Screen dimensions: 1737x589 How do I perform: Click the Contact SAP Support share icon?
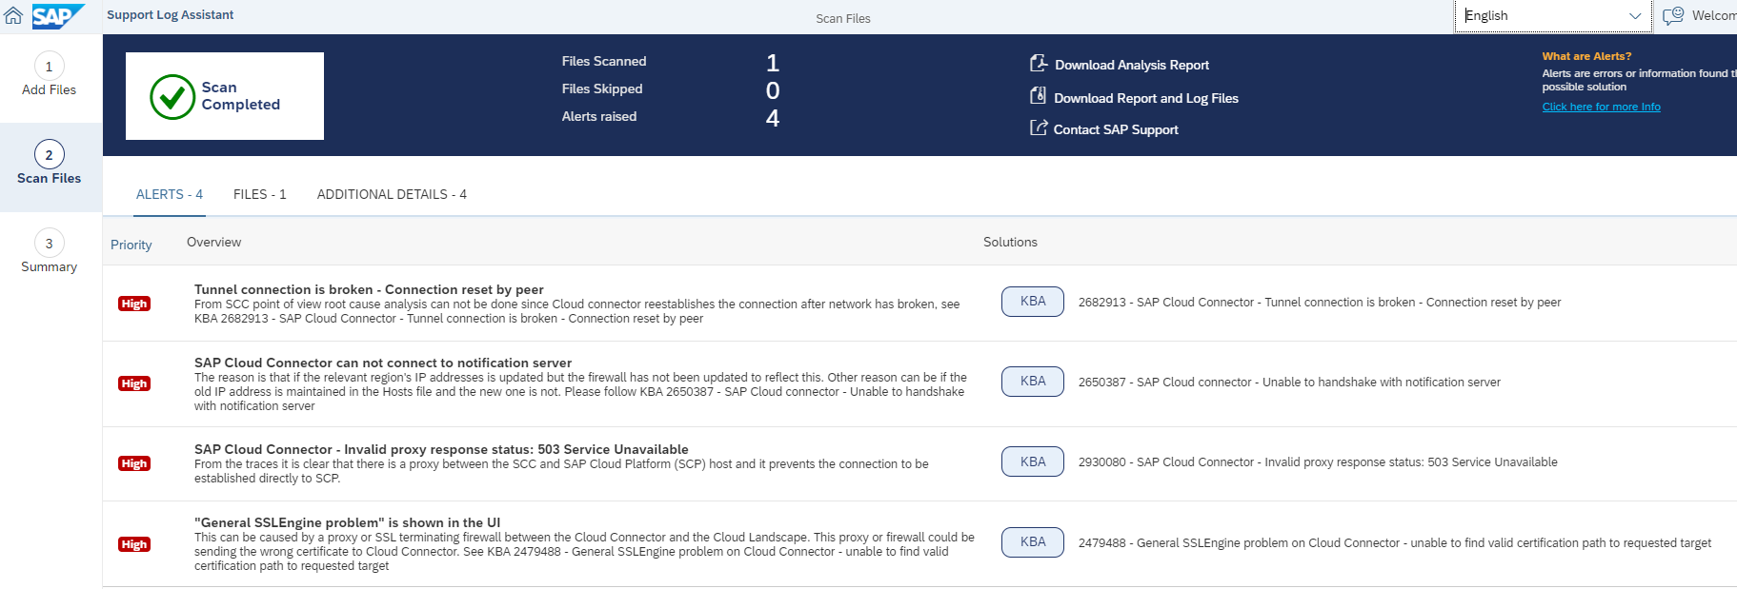[x=1039, y=128]
